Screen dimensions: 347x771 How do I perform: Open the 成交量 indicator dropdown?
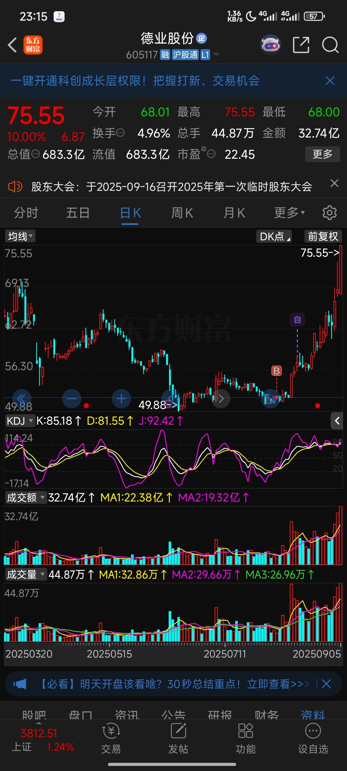[x=26, y=574]
